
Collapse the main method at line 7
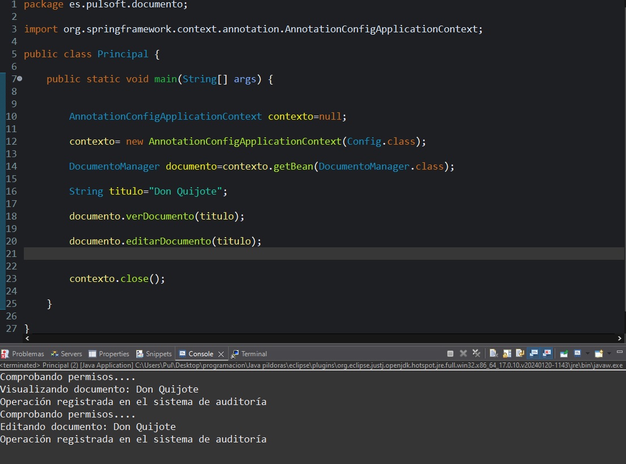coord(19,79)
